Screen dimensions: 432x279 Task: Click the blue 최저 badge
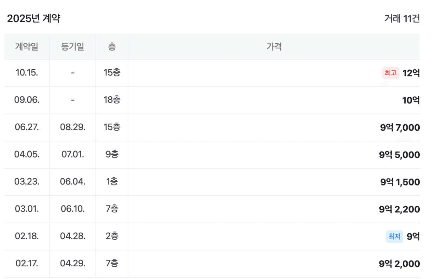tap(394, 236)
